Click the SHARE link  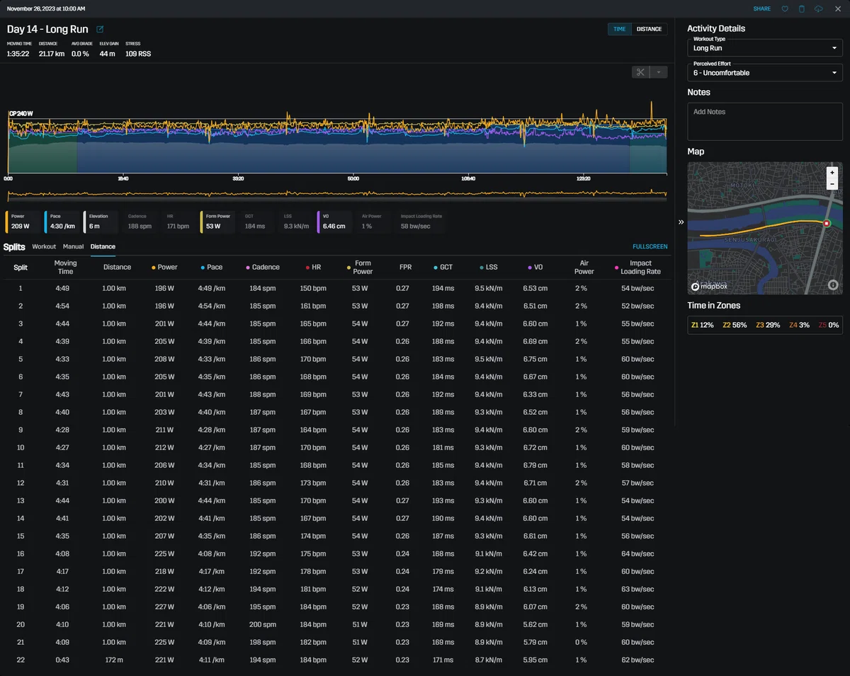pos(762,8)
